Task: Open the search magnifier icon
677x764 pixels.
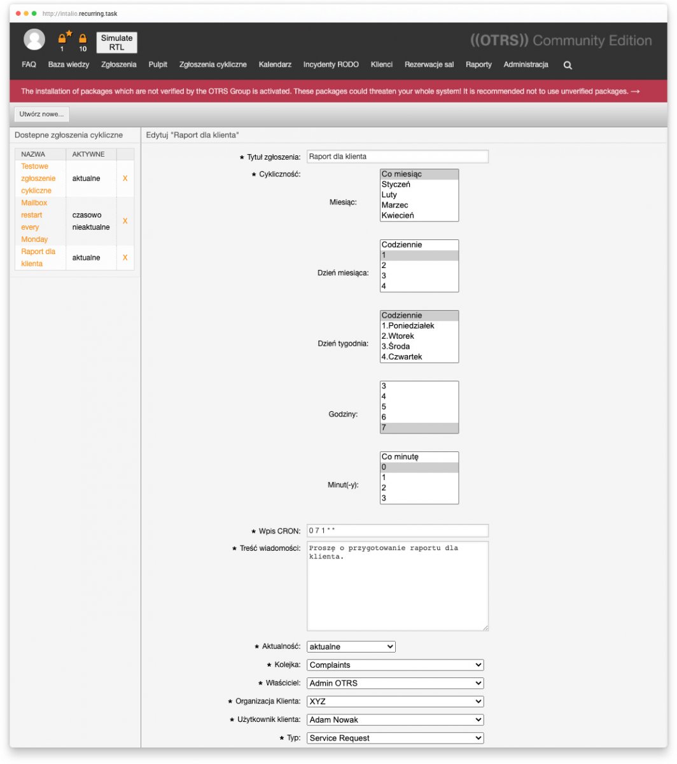Action: (568, 65)
